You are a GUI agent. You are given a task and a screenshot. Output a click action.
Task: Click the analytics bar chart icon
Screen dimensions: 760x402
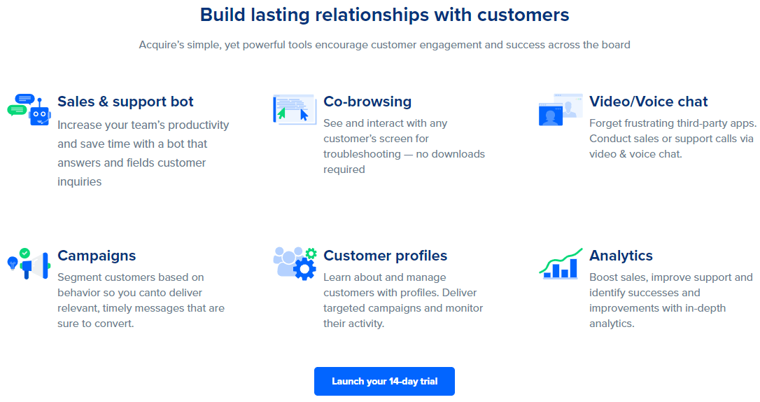[561, 263]
